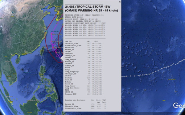Select the 21/12Z forecast position marker
This screenshot has width=185, height=115.
coord(56,53)
